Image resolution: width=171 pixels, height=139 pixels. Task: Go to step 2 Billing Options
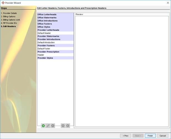pos(8,17)
